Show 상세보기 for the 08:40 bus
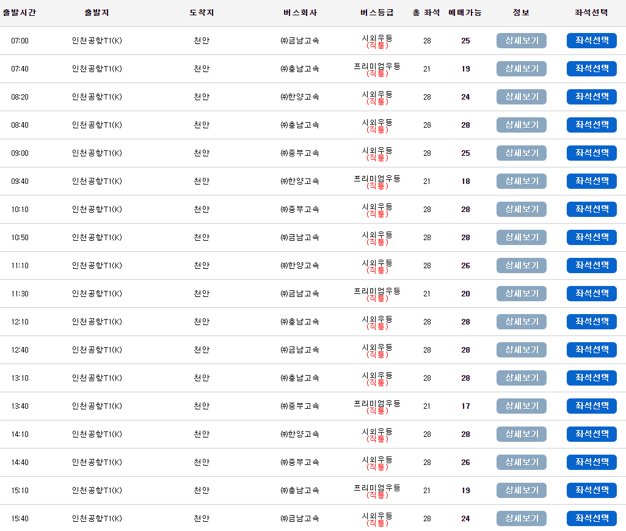Viewport: 626px width, 531px height. (x=522, y=125)
